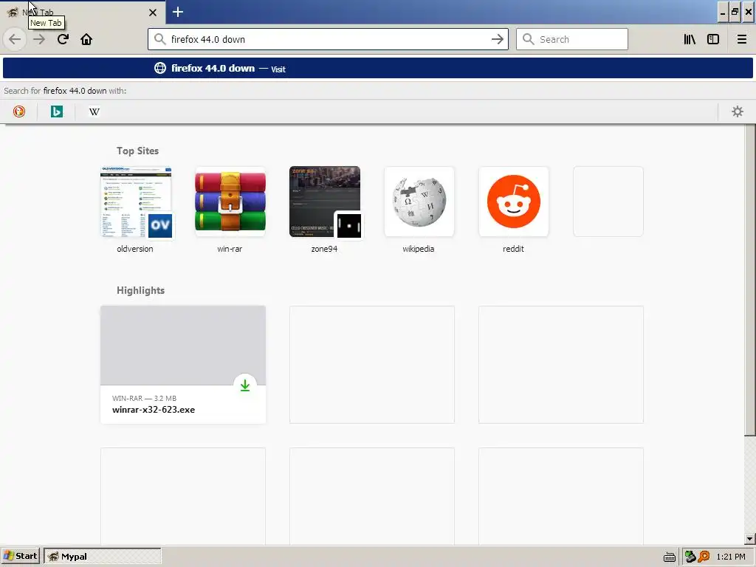
Task: Select the Mypal taskbar button
Action: point(102,556)
